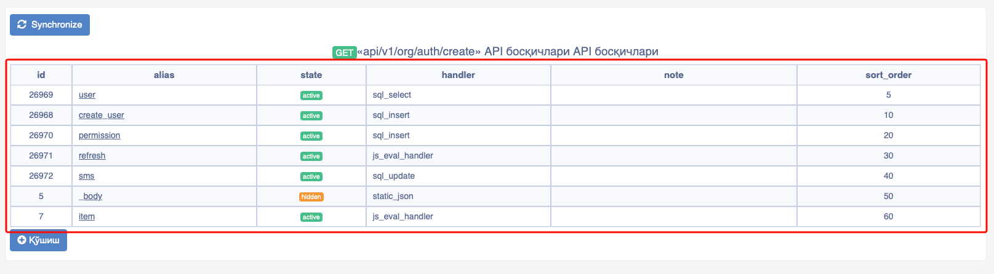
Task: Open the _body alias link
Action: pyautogui.click(x=90, y=196)
